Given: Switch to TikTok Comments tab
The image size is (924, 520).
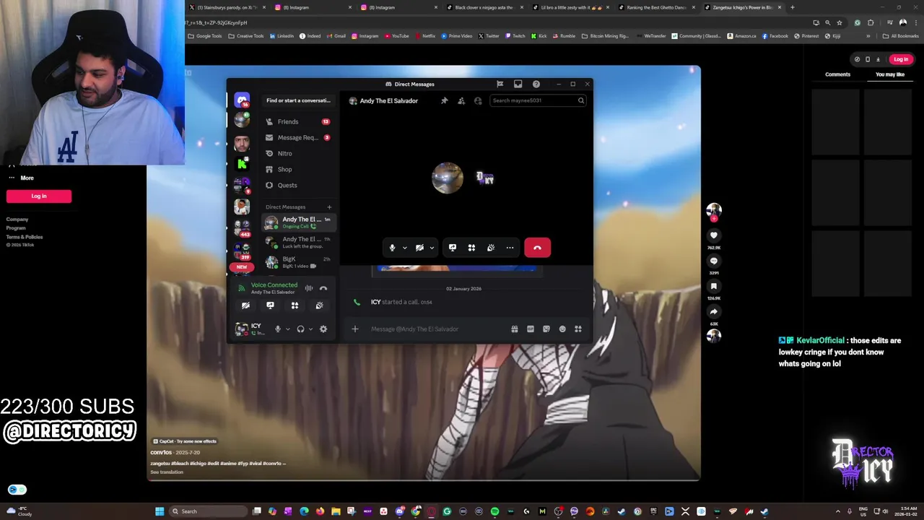Looking at the screenshot, I should (x=837, y=74).
